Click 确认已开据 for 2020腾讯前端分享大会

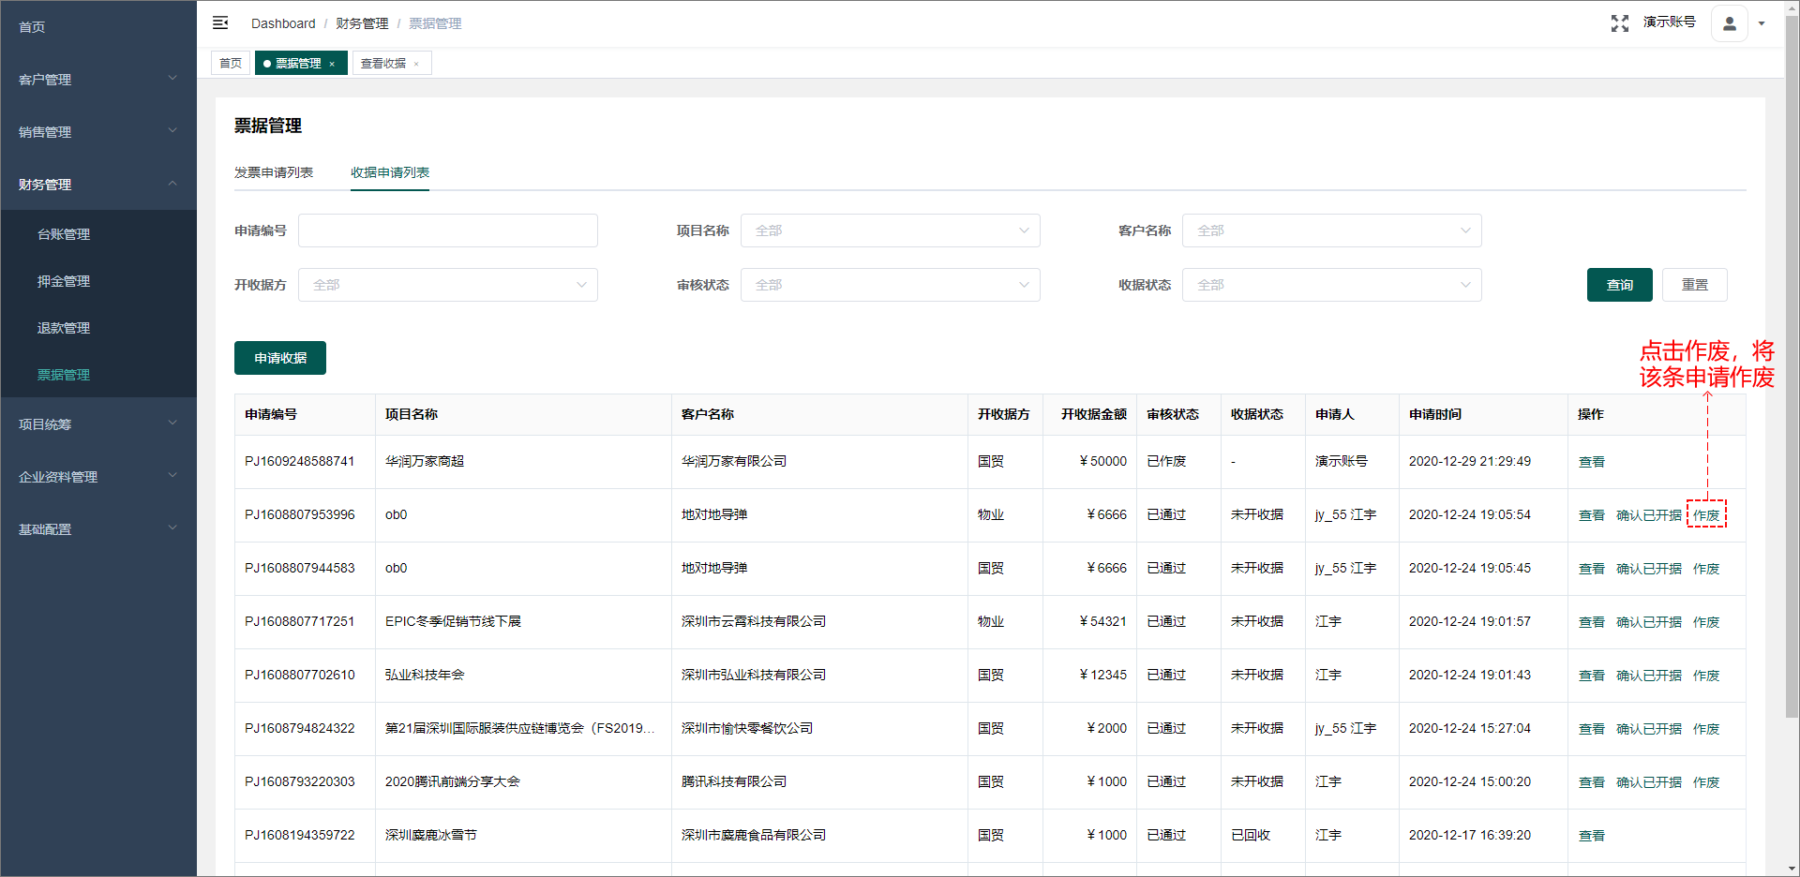point(1649,782)
